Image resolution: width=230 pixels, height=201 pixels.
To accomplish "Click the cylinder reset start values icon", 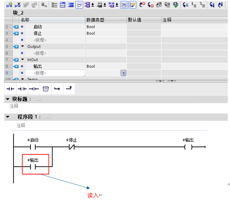I will click(x=44, y=5).
